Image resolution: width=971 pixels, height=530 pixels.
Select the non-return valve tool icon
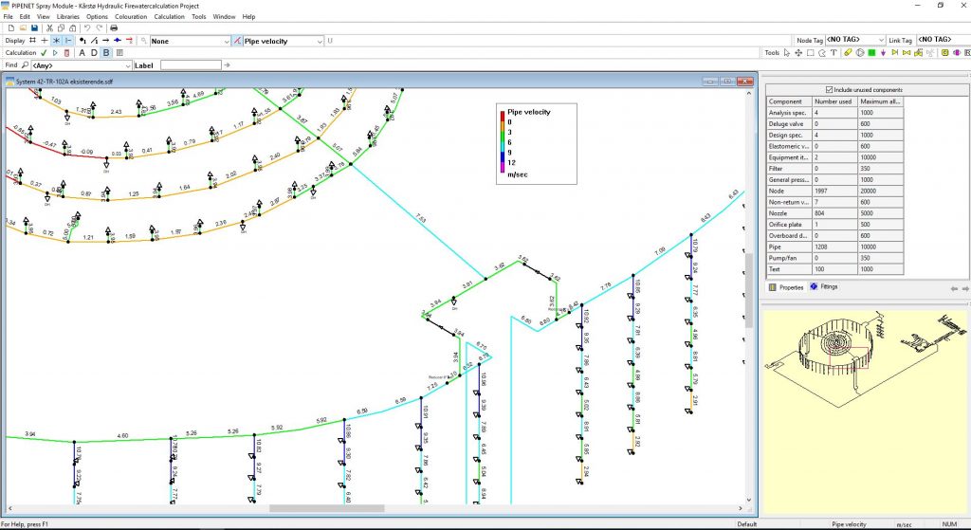895,53
